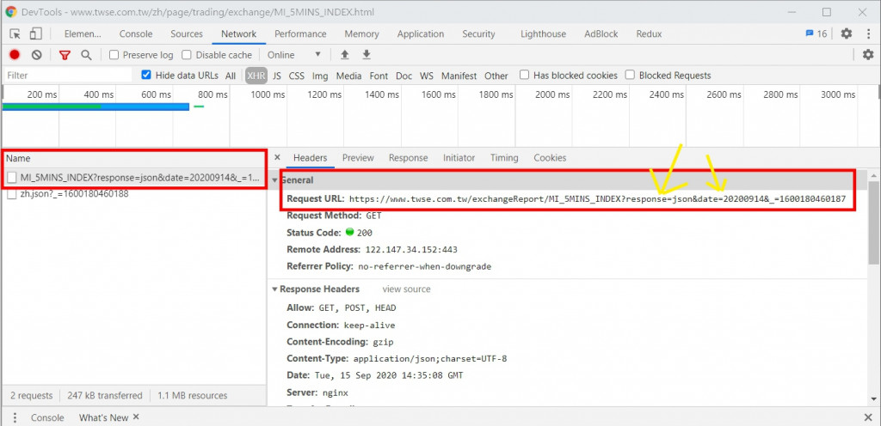Stop recording network log red button
The height and width of the screenshot is (426, 881).
tap(15, 55)
